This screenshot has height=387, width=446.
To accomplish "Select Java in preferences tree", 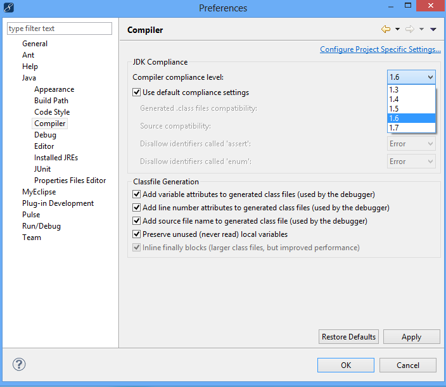I will point(29,78).
